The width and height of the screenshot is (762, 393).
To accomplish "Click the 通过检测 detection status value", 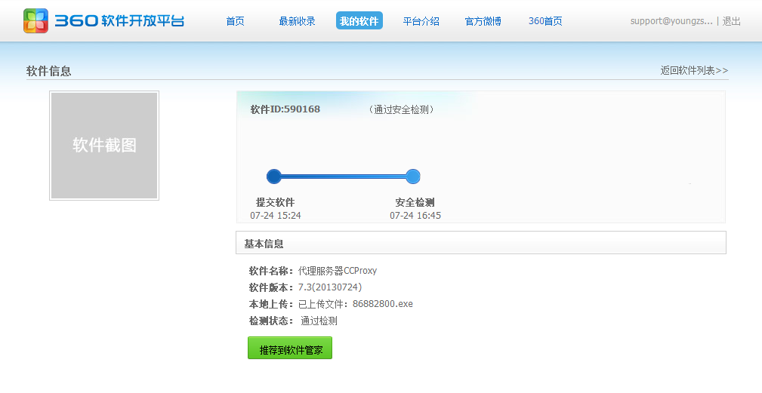I will coord(319,321).
